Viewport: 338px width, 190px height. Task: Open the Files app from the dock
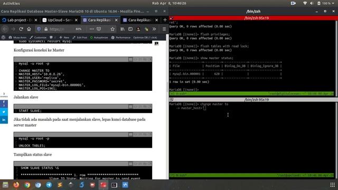tap(5, 185)
